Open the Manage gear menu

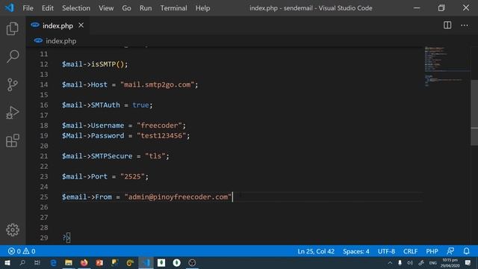tap(13, 229)
